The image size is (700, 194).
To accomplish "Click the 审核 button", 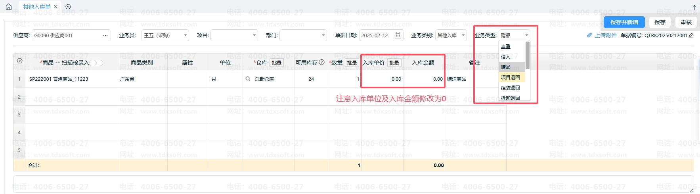I will [686, 22].
